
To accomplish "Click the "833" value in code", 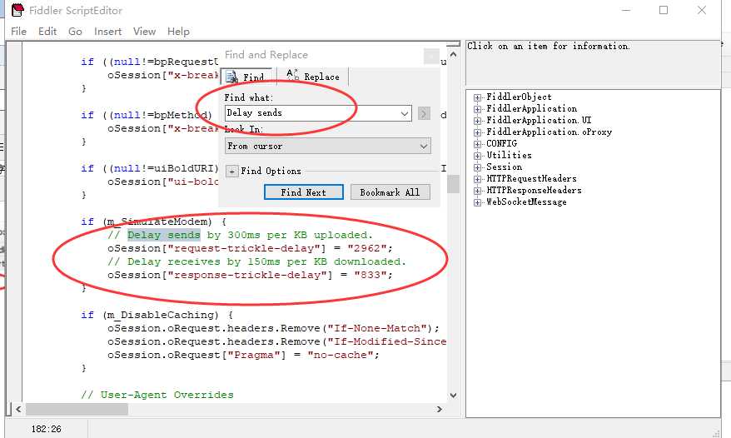I will pos(370,275).
